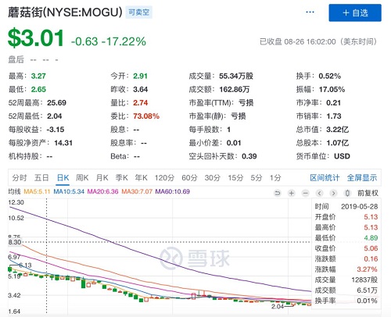
Task: Switch to the 分时 chart tab
Action: tap(20, 178)
